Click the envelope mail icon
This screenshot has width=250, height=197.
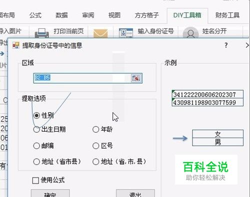tap(100, 33)
